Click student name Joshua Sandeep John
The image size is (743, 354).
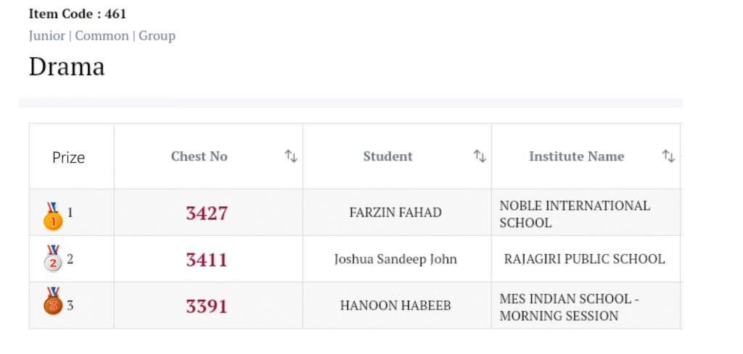coord(395,259)
